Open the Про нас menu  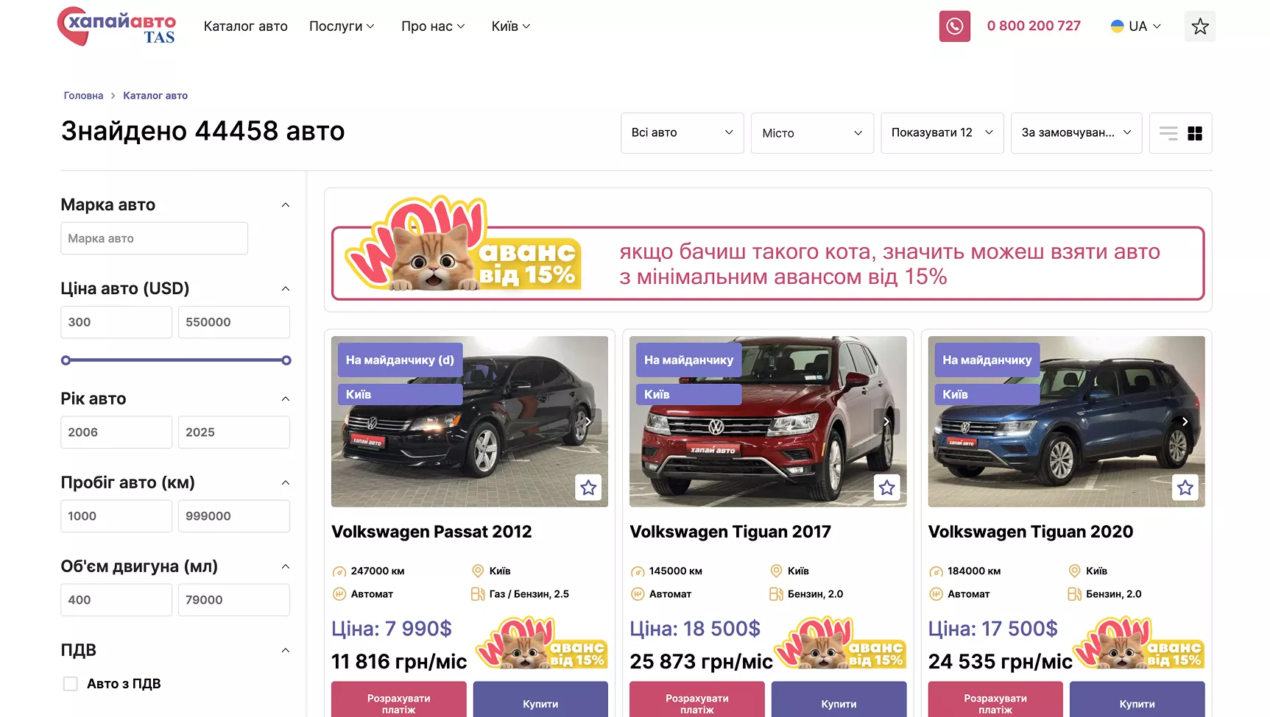[432, 26]
